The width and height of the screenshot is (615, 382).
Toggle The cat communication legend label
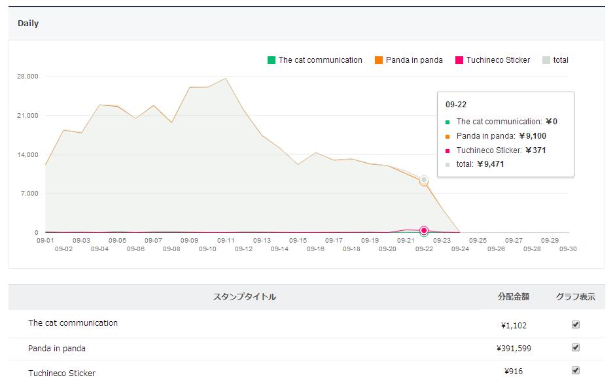320,60
